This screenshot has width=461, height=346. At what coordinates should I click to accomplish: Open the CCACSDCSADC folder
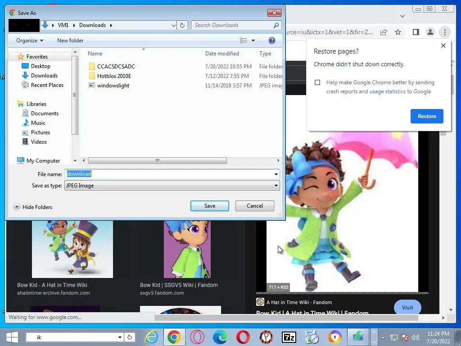click(116, 67)
